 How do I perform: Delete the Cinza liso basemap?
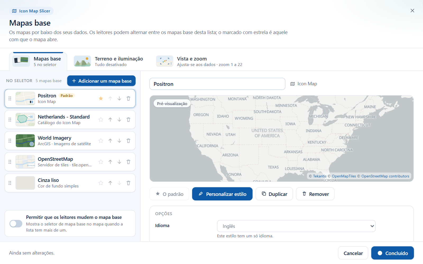pos(128,183)
